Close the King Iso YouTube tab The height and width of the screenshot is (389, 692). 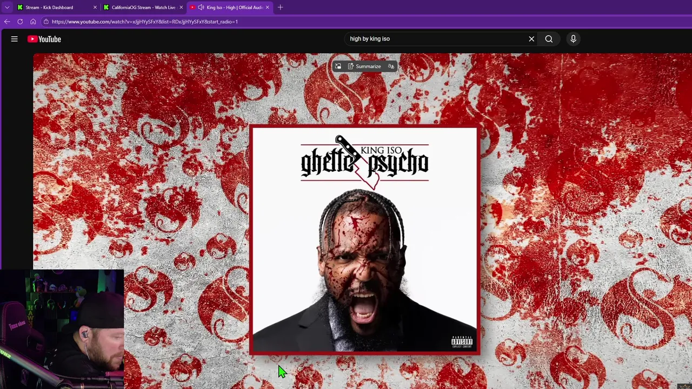[x=267, y=8]
